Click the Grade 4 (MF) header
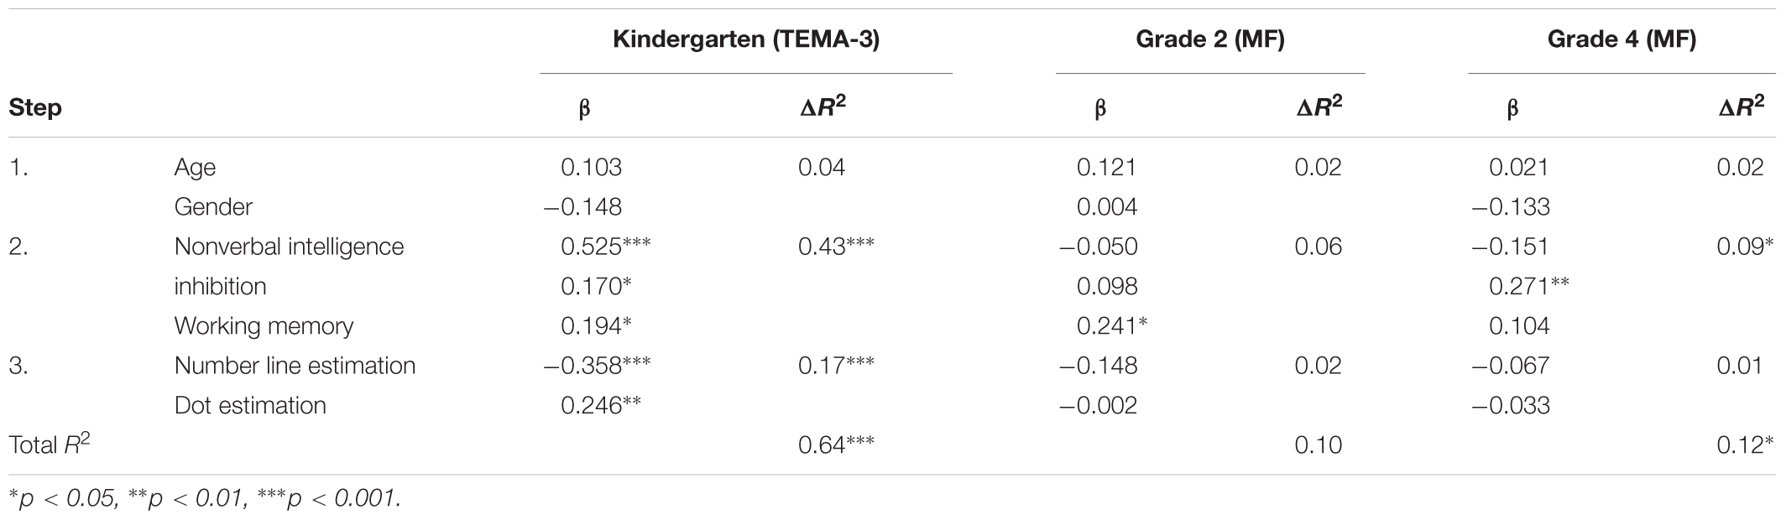Viewport: 1786px width, 520px height. tap(1621, 40)
